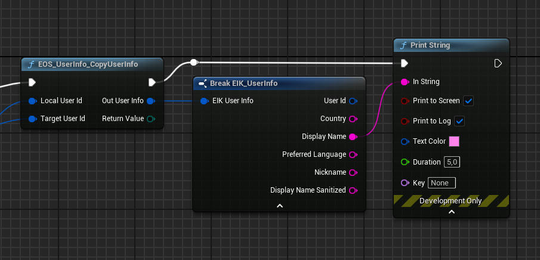Click the Out User Info output pin
This screenshot has height=260, width=540.
click(x=150, y=101)
